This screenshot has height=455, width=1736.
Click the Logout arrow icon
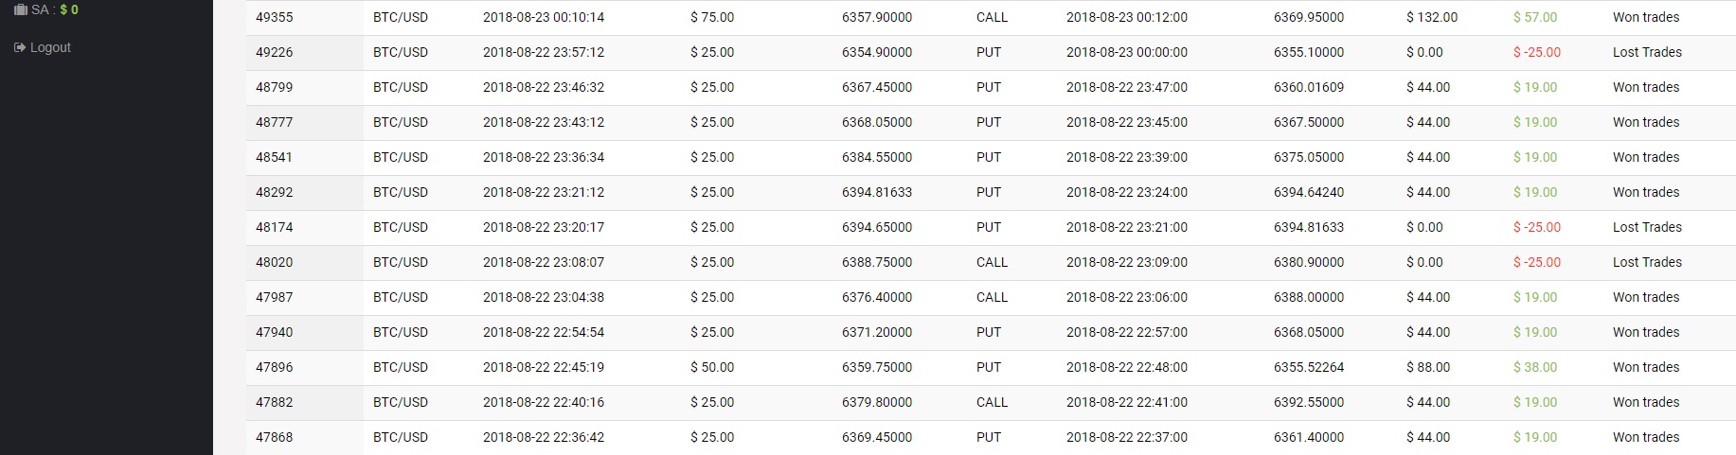[20, 47]
